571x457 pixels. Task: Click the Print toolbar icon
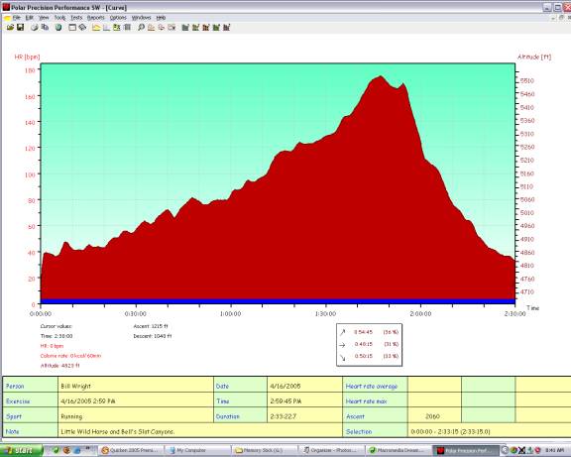coord(35,28)
